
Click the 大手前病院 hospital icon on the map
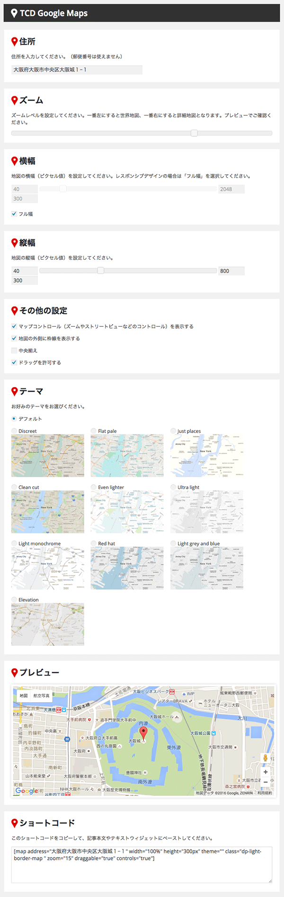click(89, 720)
